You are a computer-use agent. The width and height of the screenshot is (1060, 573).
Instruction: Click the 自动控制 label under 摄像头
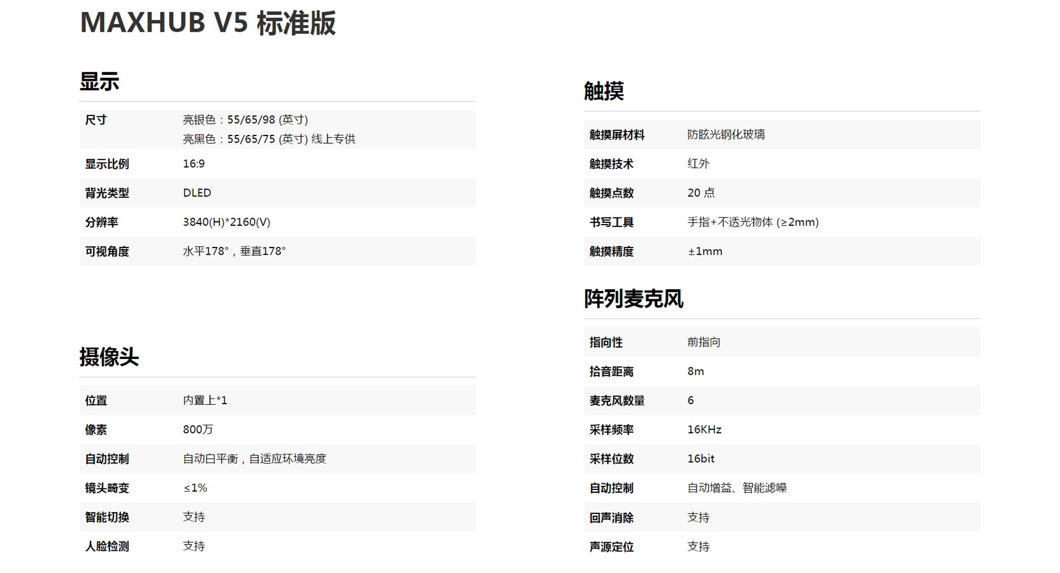click(x=107, y=459)
